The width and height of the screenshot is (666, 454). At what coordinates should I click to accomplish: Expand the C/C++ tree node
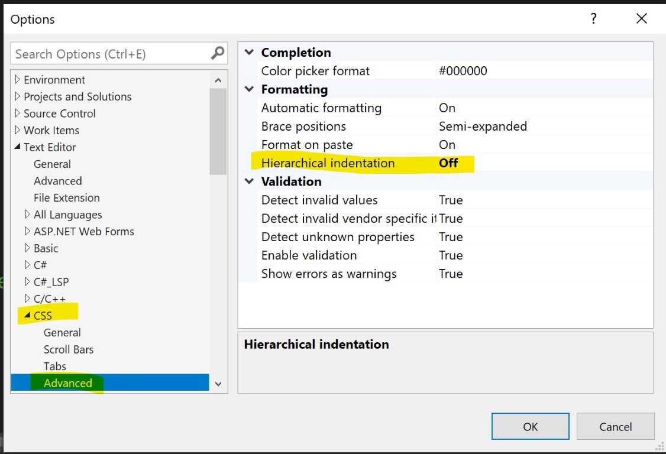(x=27, y=299)
